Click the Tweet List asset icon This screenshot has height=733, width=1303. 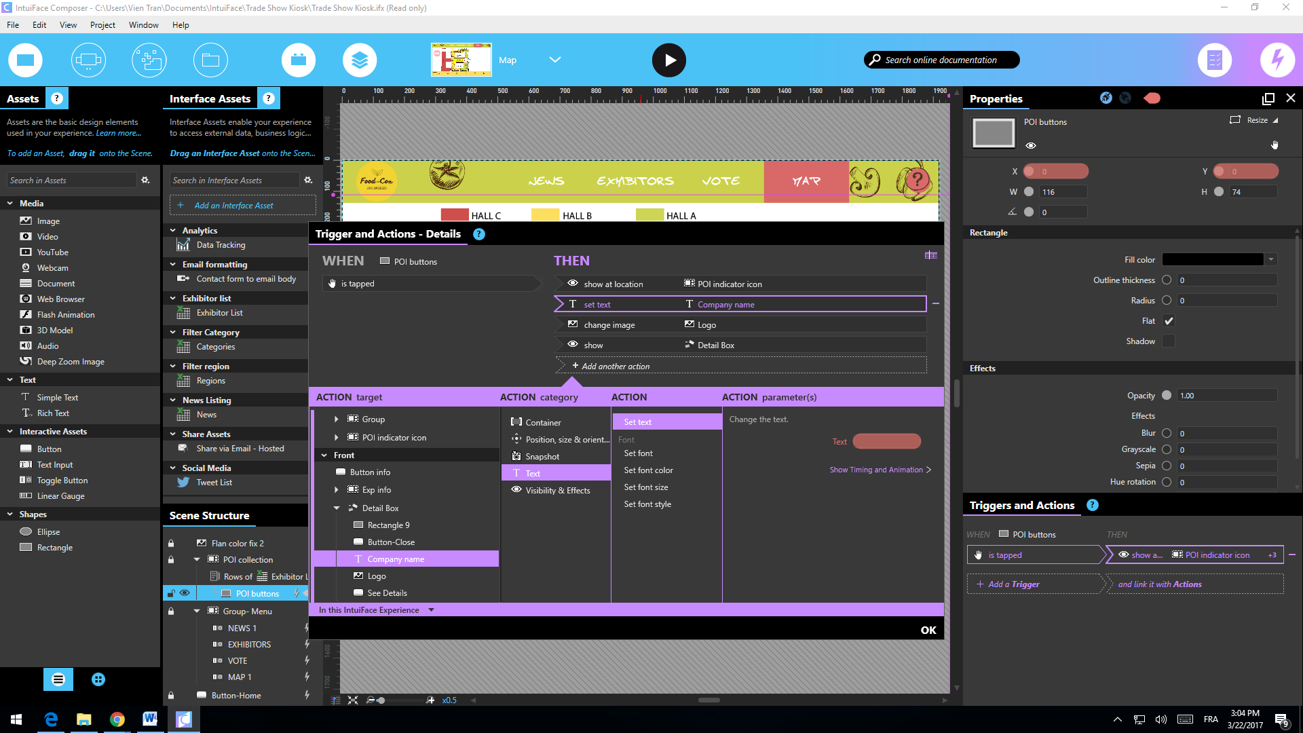pyautogui.click(x=183, y=483)
